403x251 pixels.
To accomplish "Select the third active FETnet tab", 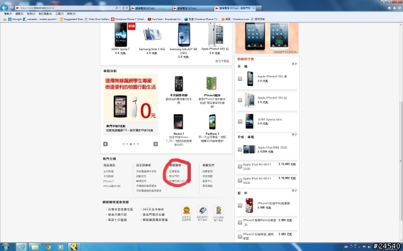I will 235,8.
